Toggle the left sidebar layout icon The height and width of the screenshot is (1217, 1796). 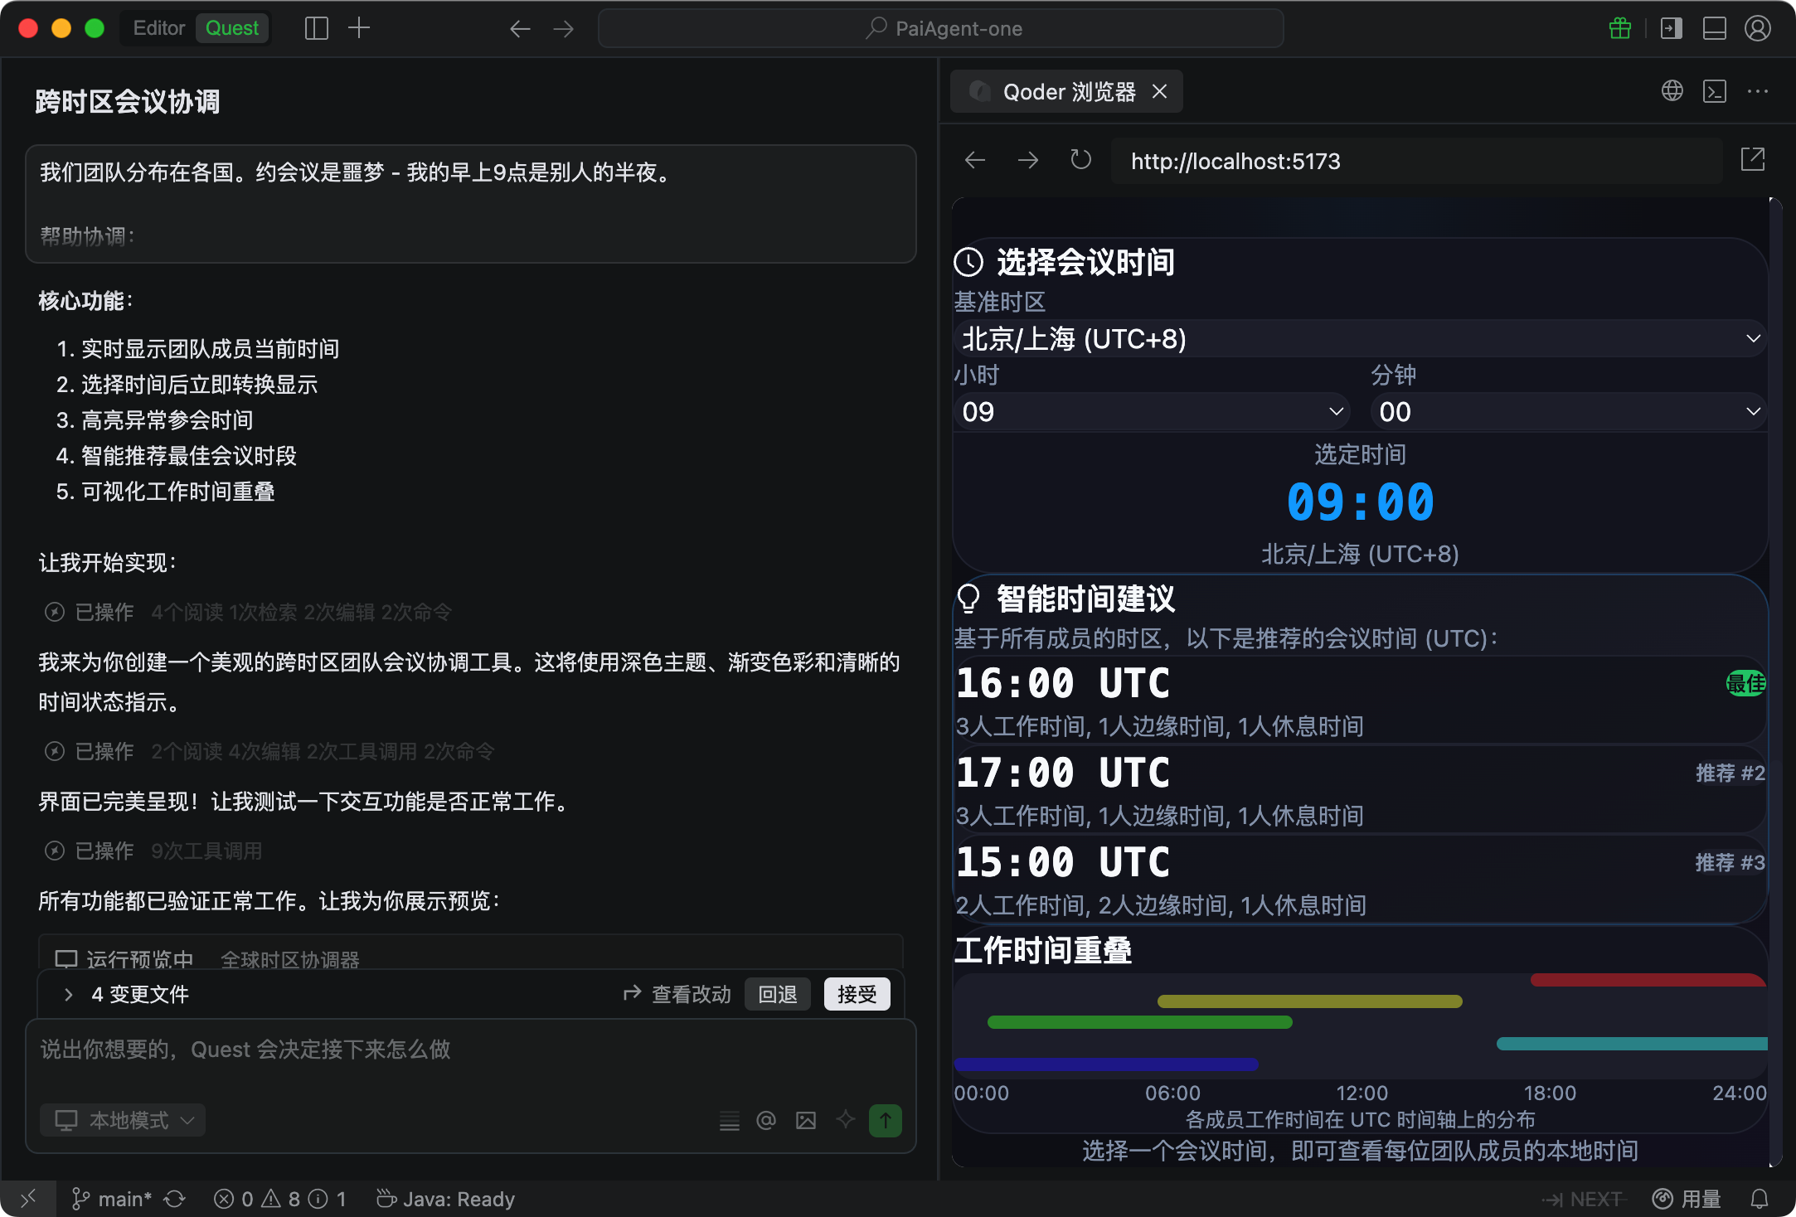(316, 28)
